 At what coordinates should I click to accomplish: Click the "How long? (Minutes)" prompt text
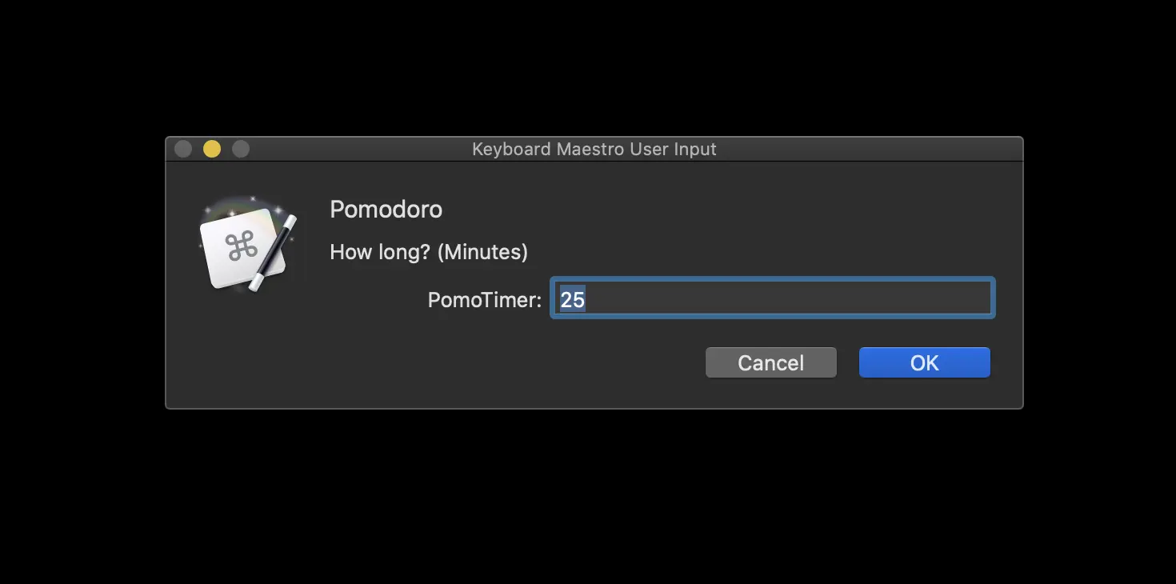[x=429, y=252]
